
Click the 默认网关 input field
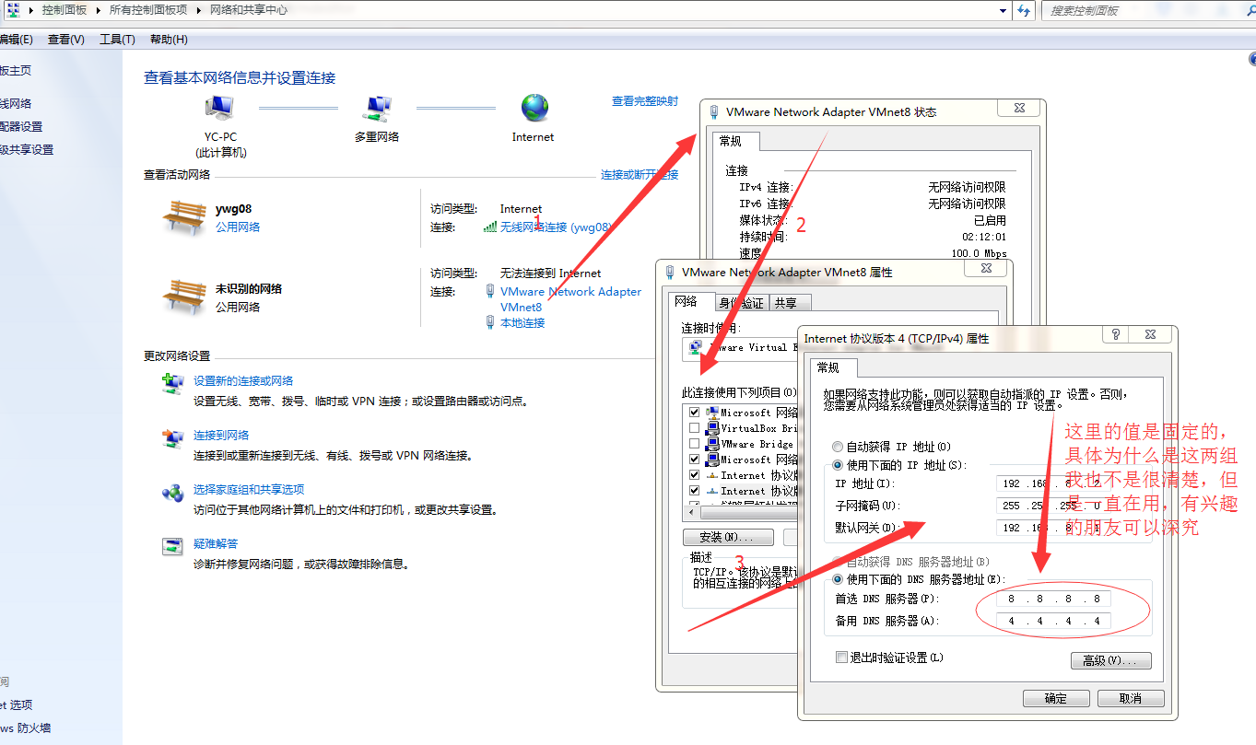click(x=1053, y=528)
